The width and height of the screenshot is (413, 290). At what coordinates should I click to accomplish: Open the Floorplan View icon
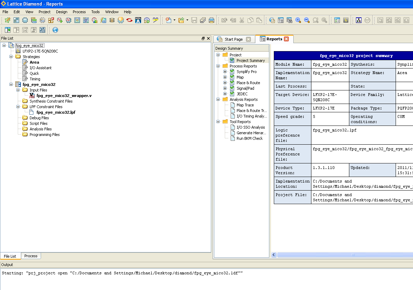tap(77, 20)
